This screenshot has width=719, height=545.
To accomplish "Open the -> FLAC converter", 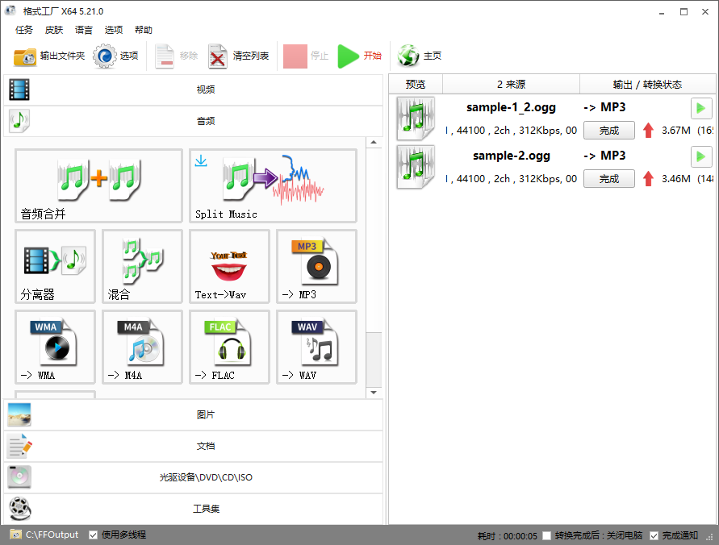I will tap(229, 347).
